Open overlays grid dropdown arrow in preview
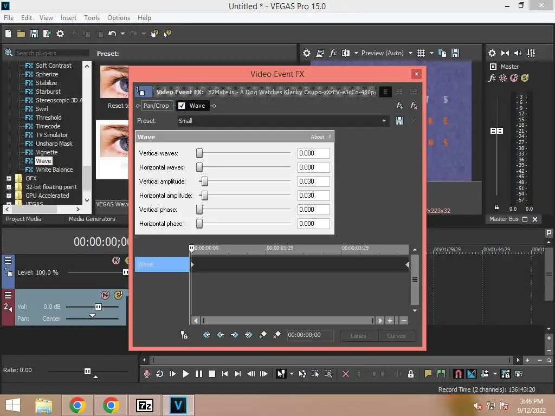Screen dimensions: 555x416 coord(431,53)
